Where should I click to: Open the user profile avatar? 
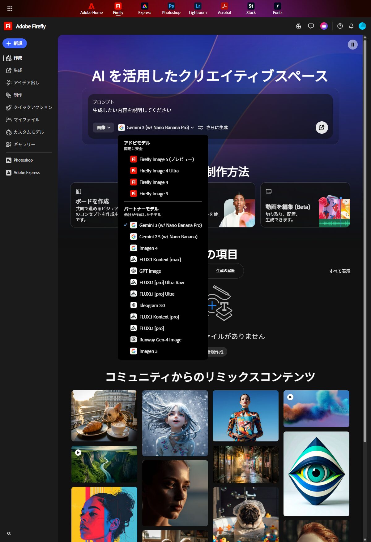pos(362,26)
